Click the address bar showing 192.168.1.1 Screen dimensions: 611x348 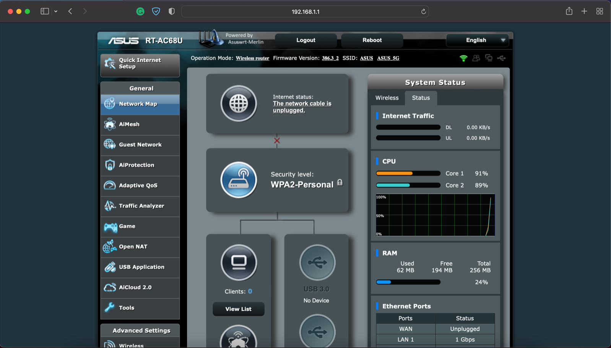tap(305, 11)
